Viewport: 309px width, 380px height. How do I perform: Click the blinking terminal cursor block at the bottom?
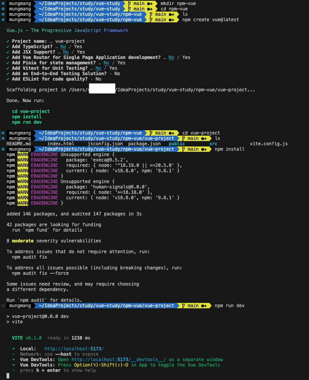pyautogui.click(x=8, y=376)
